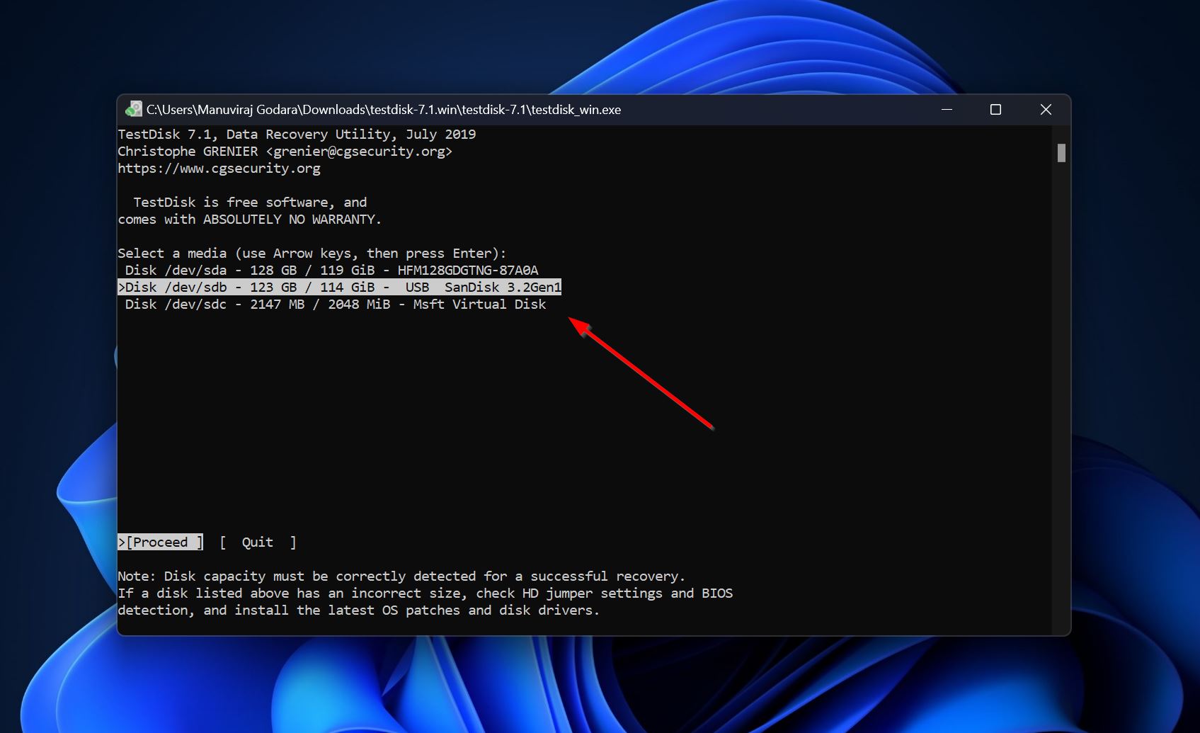Click the 'TestDisk 7.1, Data Recovery Utility' line
The image size is (1200, 733).
(297, 135)
